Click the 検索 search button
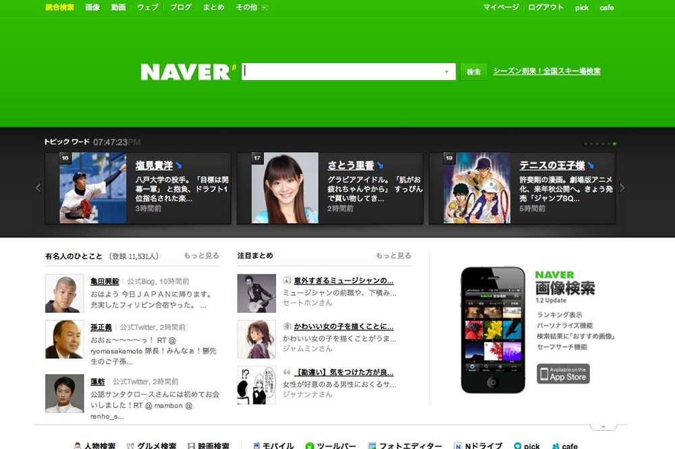The image size is (675, 449). tap(474, 72)
